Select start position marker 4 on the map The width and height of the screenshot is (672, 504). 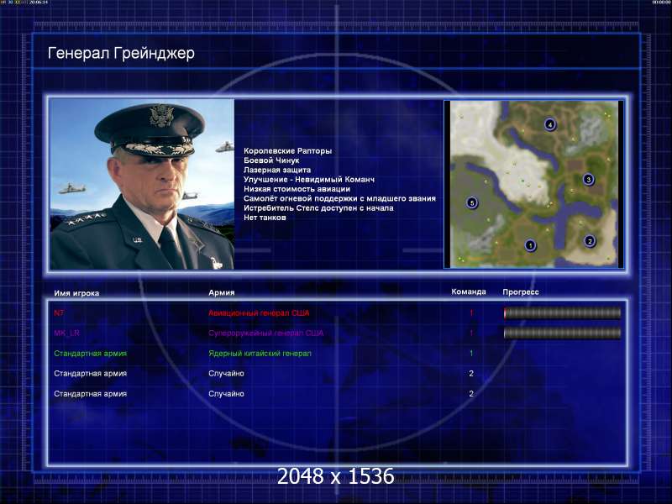(550, 124)
